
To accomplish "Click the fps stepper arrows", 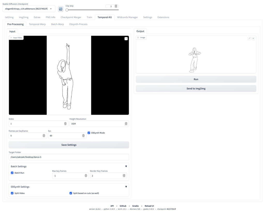I will [83, 136].
